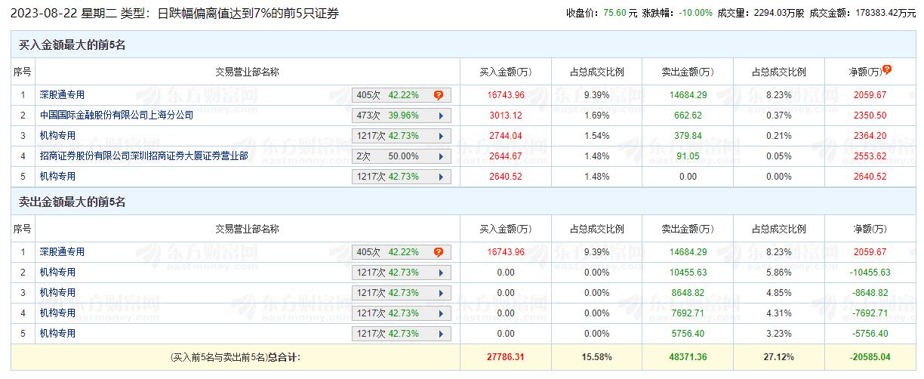Viewport: 924px width, 379px height.
Task: Click the arrow icon next to 2次 50.00%
Action: (439, 156)
